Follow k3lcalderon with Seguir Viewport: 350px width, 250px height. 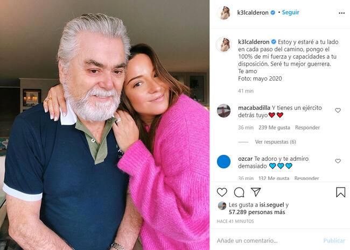click(290, 12)
